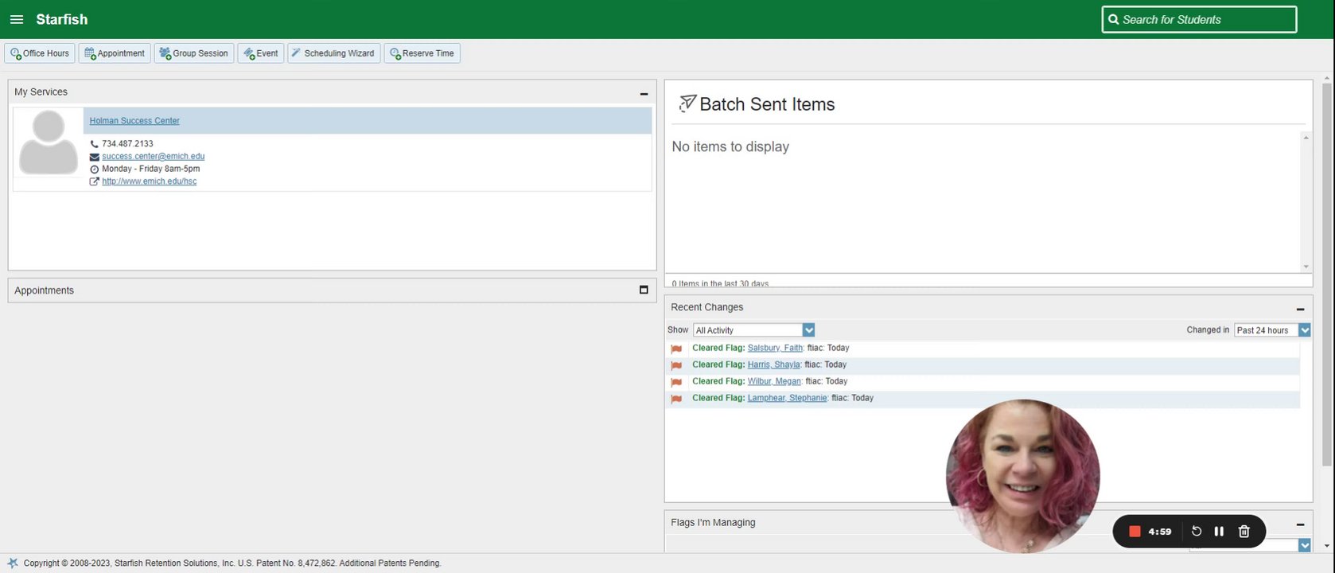Collapse the Recent Changes panel

pyautogui.click(x=1300, y=309)
